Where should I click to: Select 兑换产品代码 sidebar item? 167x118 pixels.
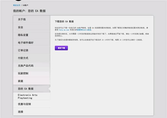(x=32, y=66)
